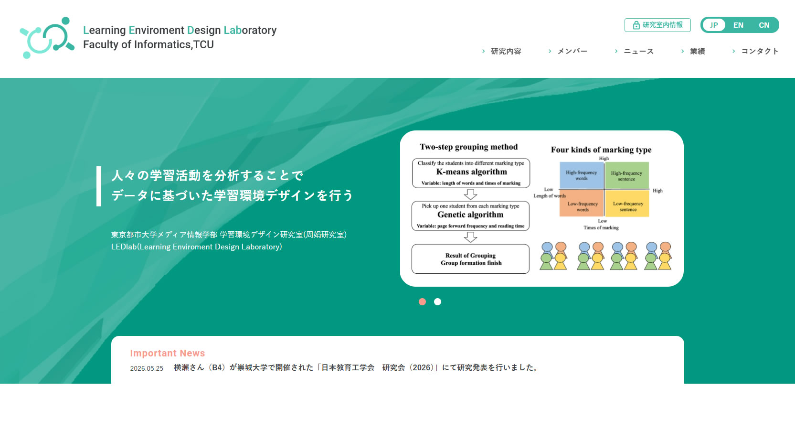Open the 研究室内情報 members-only page
The width and height of the screenshot is (795, 441).
657,25
